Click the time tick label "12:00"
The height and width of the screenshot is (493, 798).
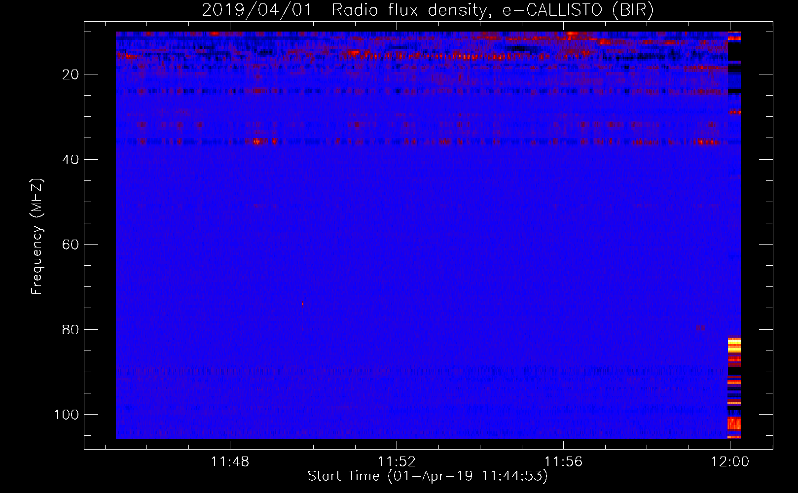(730, 462)
